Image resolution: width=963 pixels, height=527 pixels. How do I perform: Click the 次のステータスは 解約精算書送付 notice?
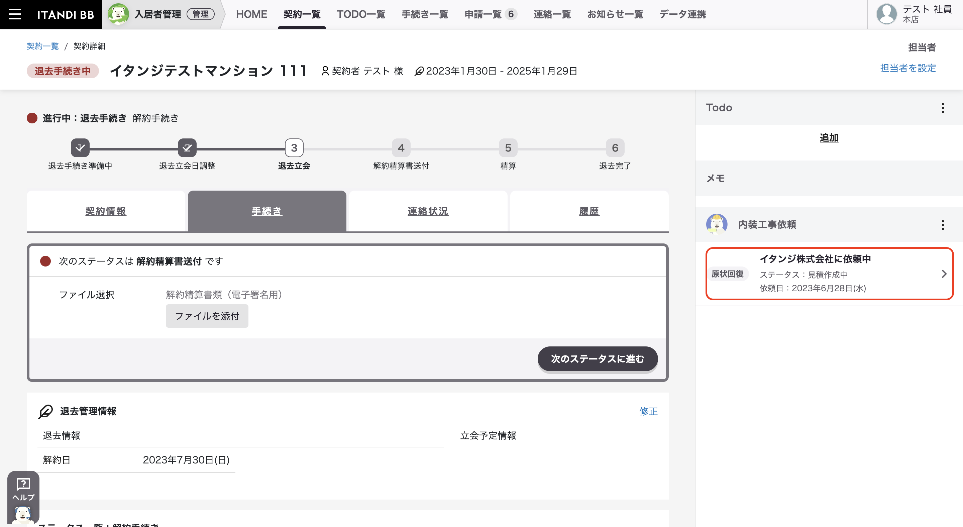[140, 261]
